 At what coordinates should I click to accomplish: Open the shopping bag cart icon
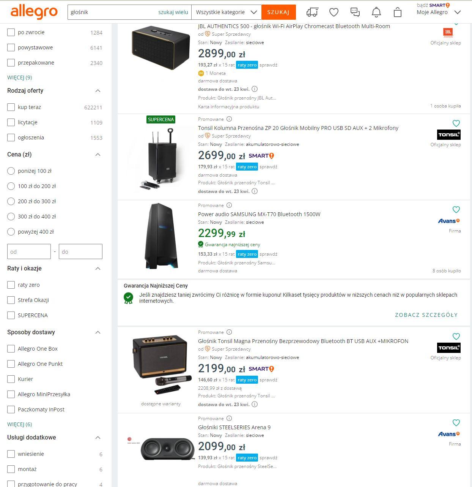click(398, 12)
